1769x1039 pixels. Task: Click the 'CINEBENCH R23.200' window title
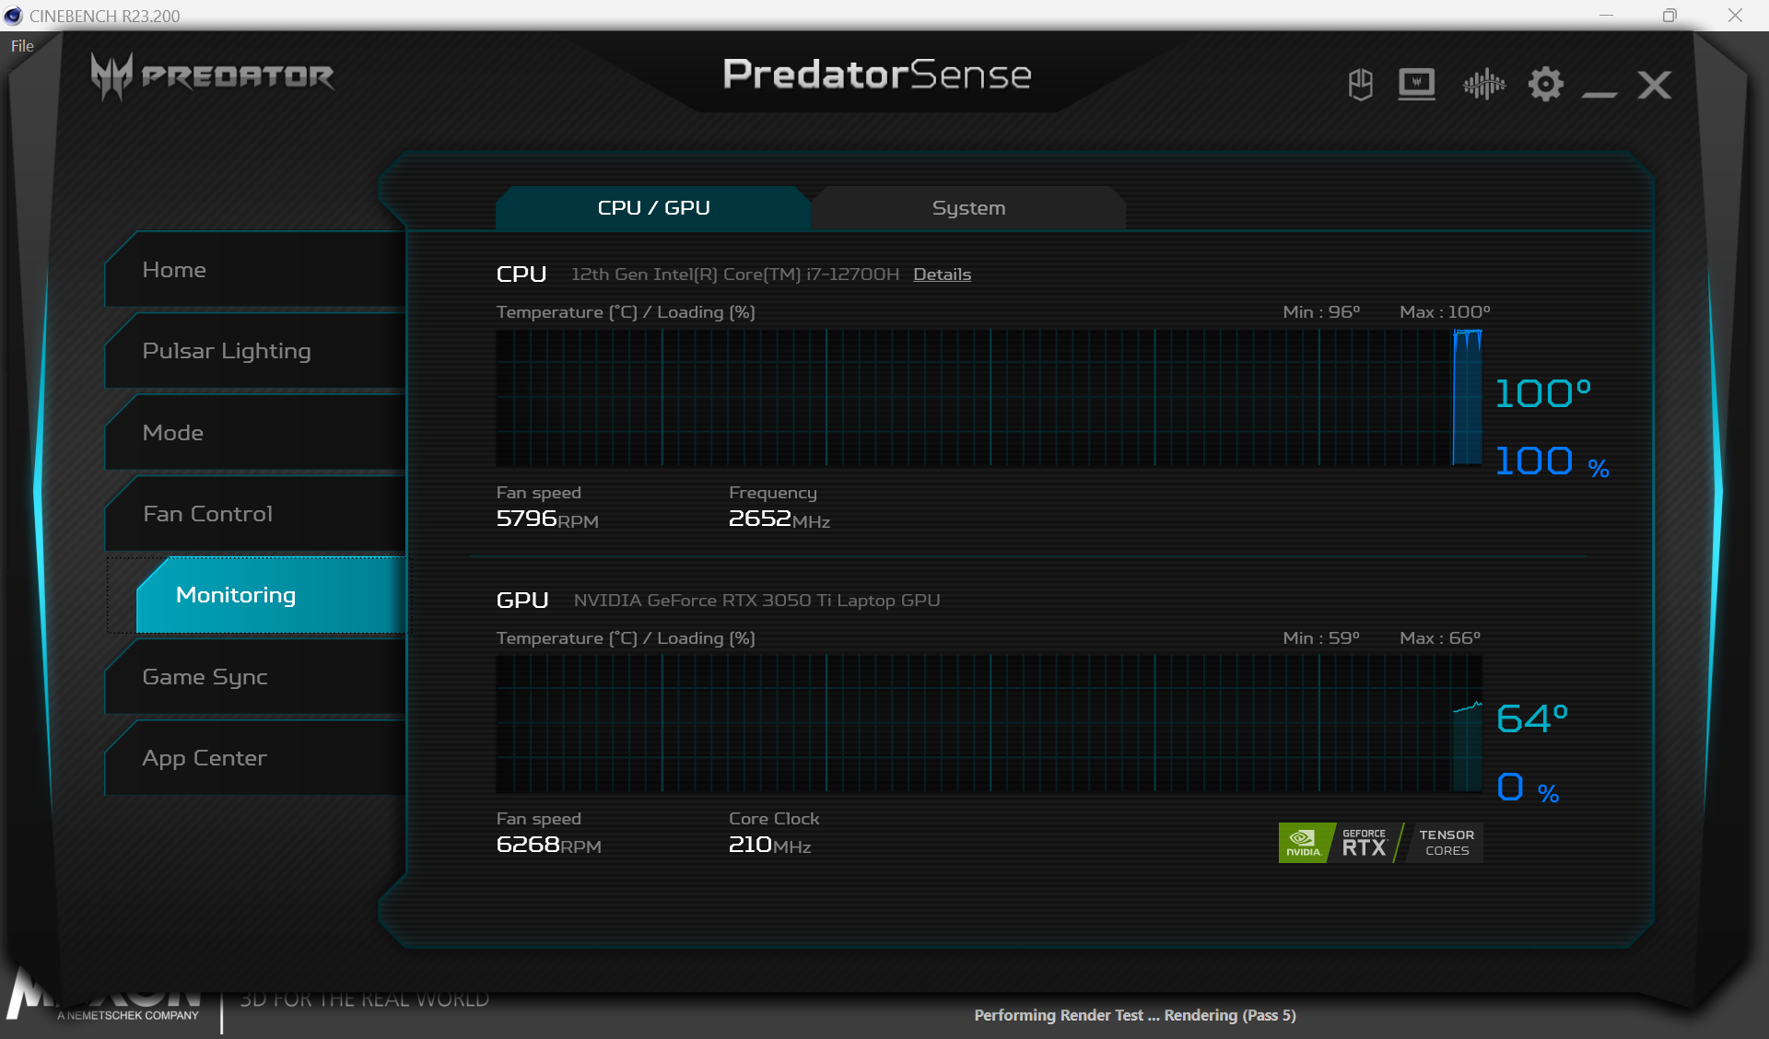(105, 16)
